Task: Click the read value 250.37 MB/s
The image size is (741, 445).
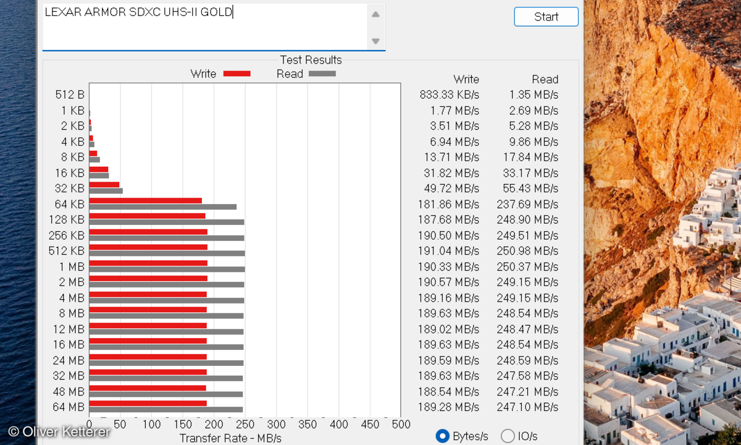Action: 528,266
